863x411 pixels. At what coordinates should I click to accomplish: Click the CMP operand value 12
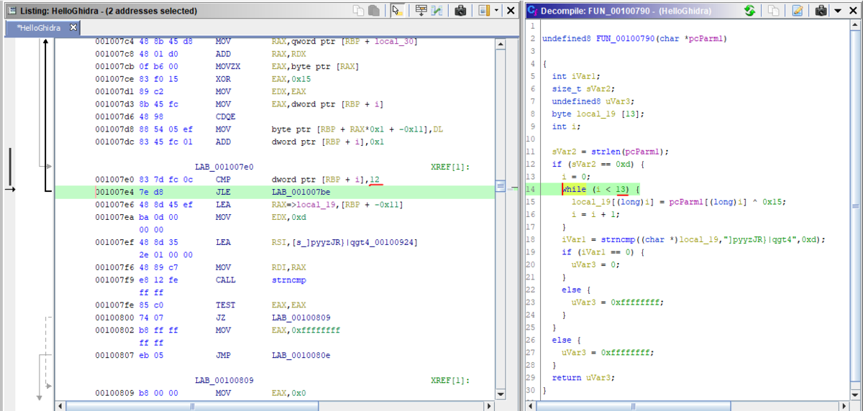pyautogui.click(x=375, y=179)
